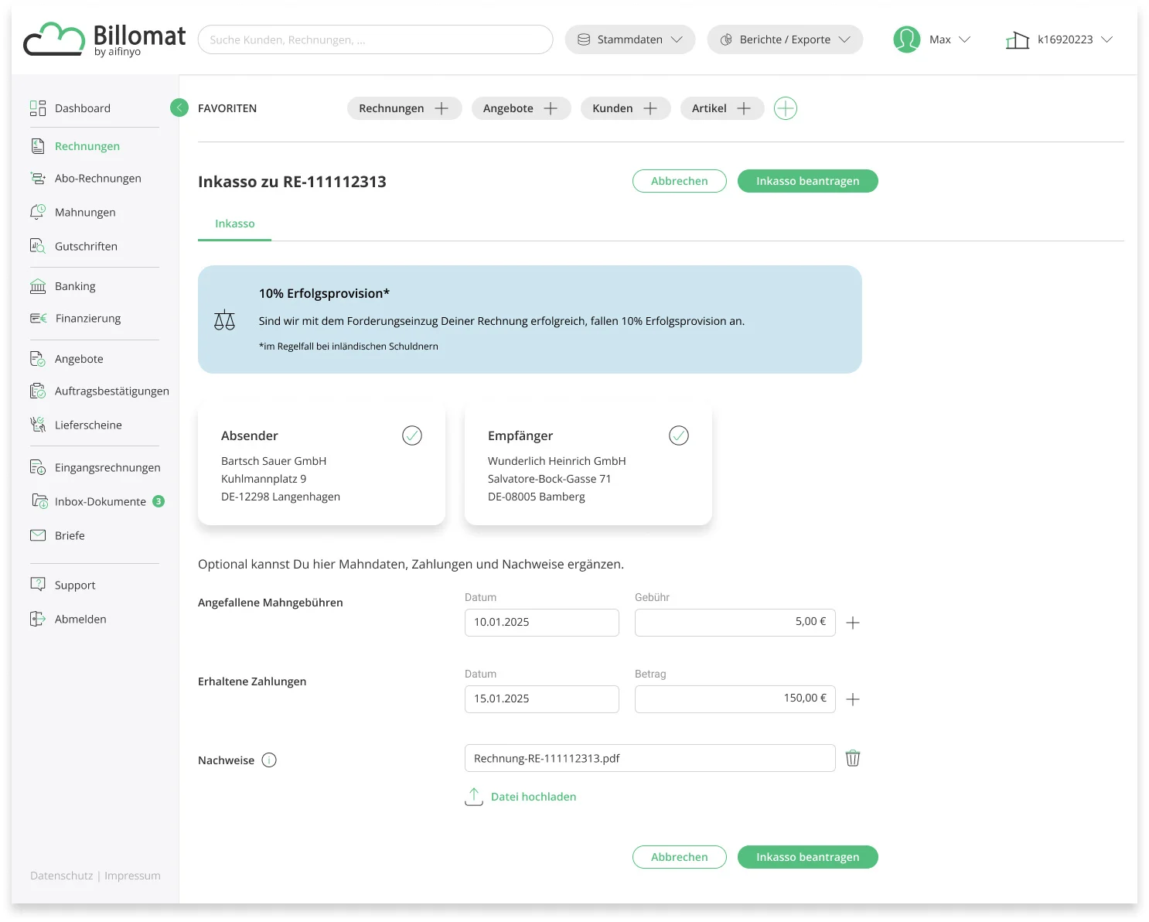Open Dashboard from the sidebar
Viewport: 1149px width, 922px height.
point(82,108)
